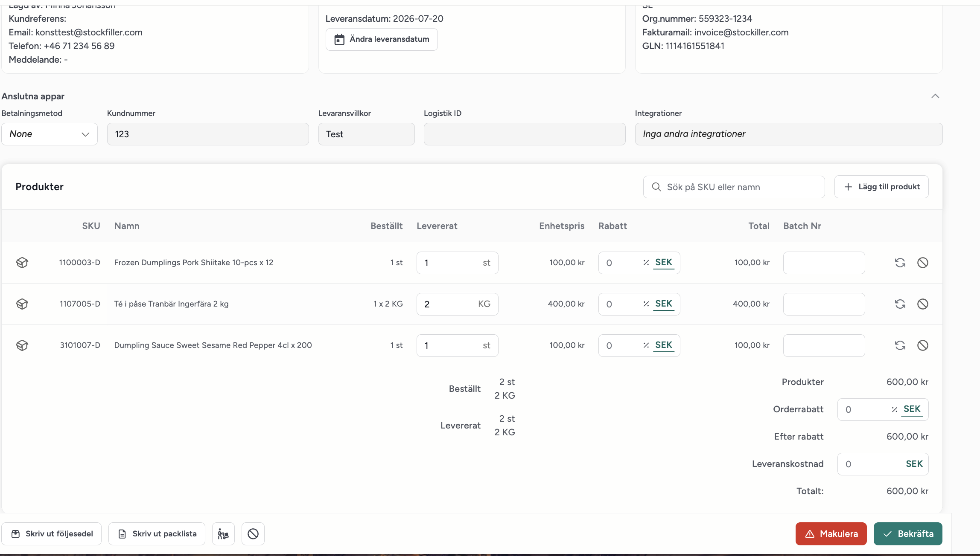The width and height of the screenshot is (980, 556).
Task: Open the Betalningsmetod dropdown
Action: click(50, 134)
